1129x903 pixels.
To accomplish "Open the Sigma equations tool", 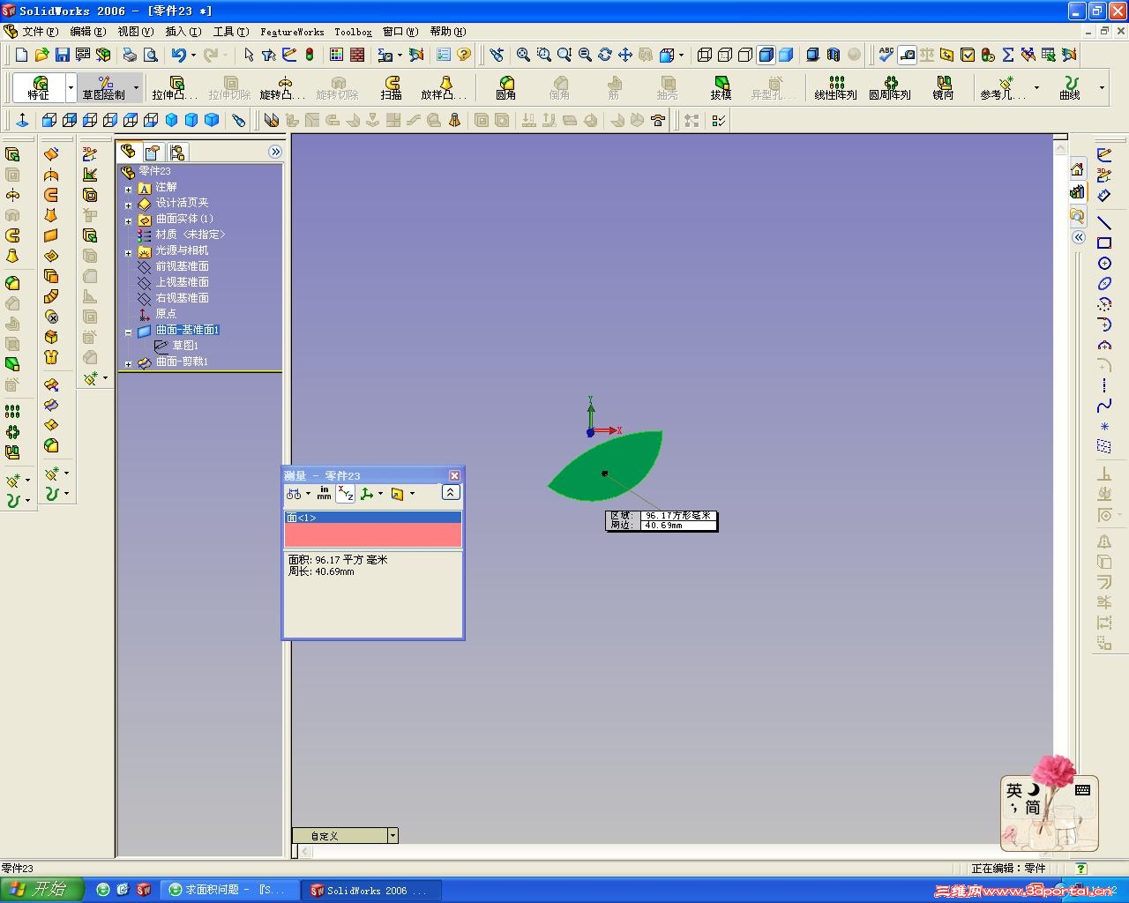I will click(x=1007, y=55).
